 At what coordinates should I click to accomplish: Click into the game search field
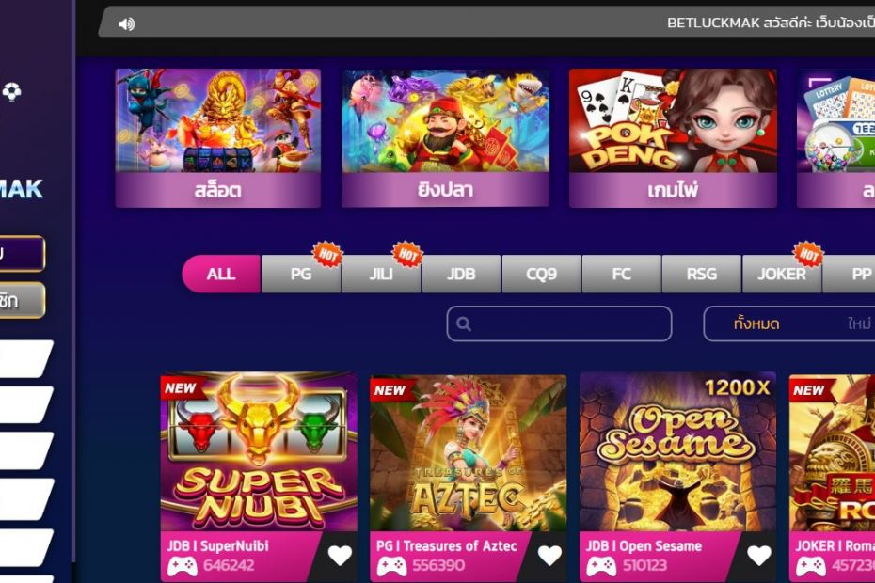tap(559, 323)
